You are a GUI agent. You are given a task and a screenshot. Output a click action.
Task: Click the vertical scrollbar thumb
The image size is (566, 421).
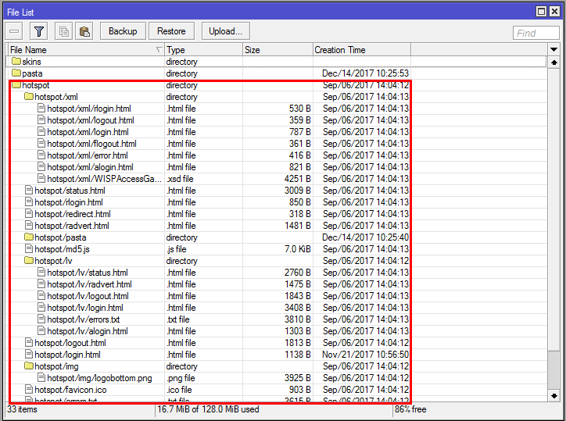(x=553, y=369)
